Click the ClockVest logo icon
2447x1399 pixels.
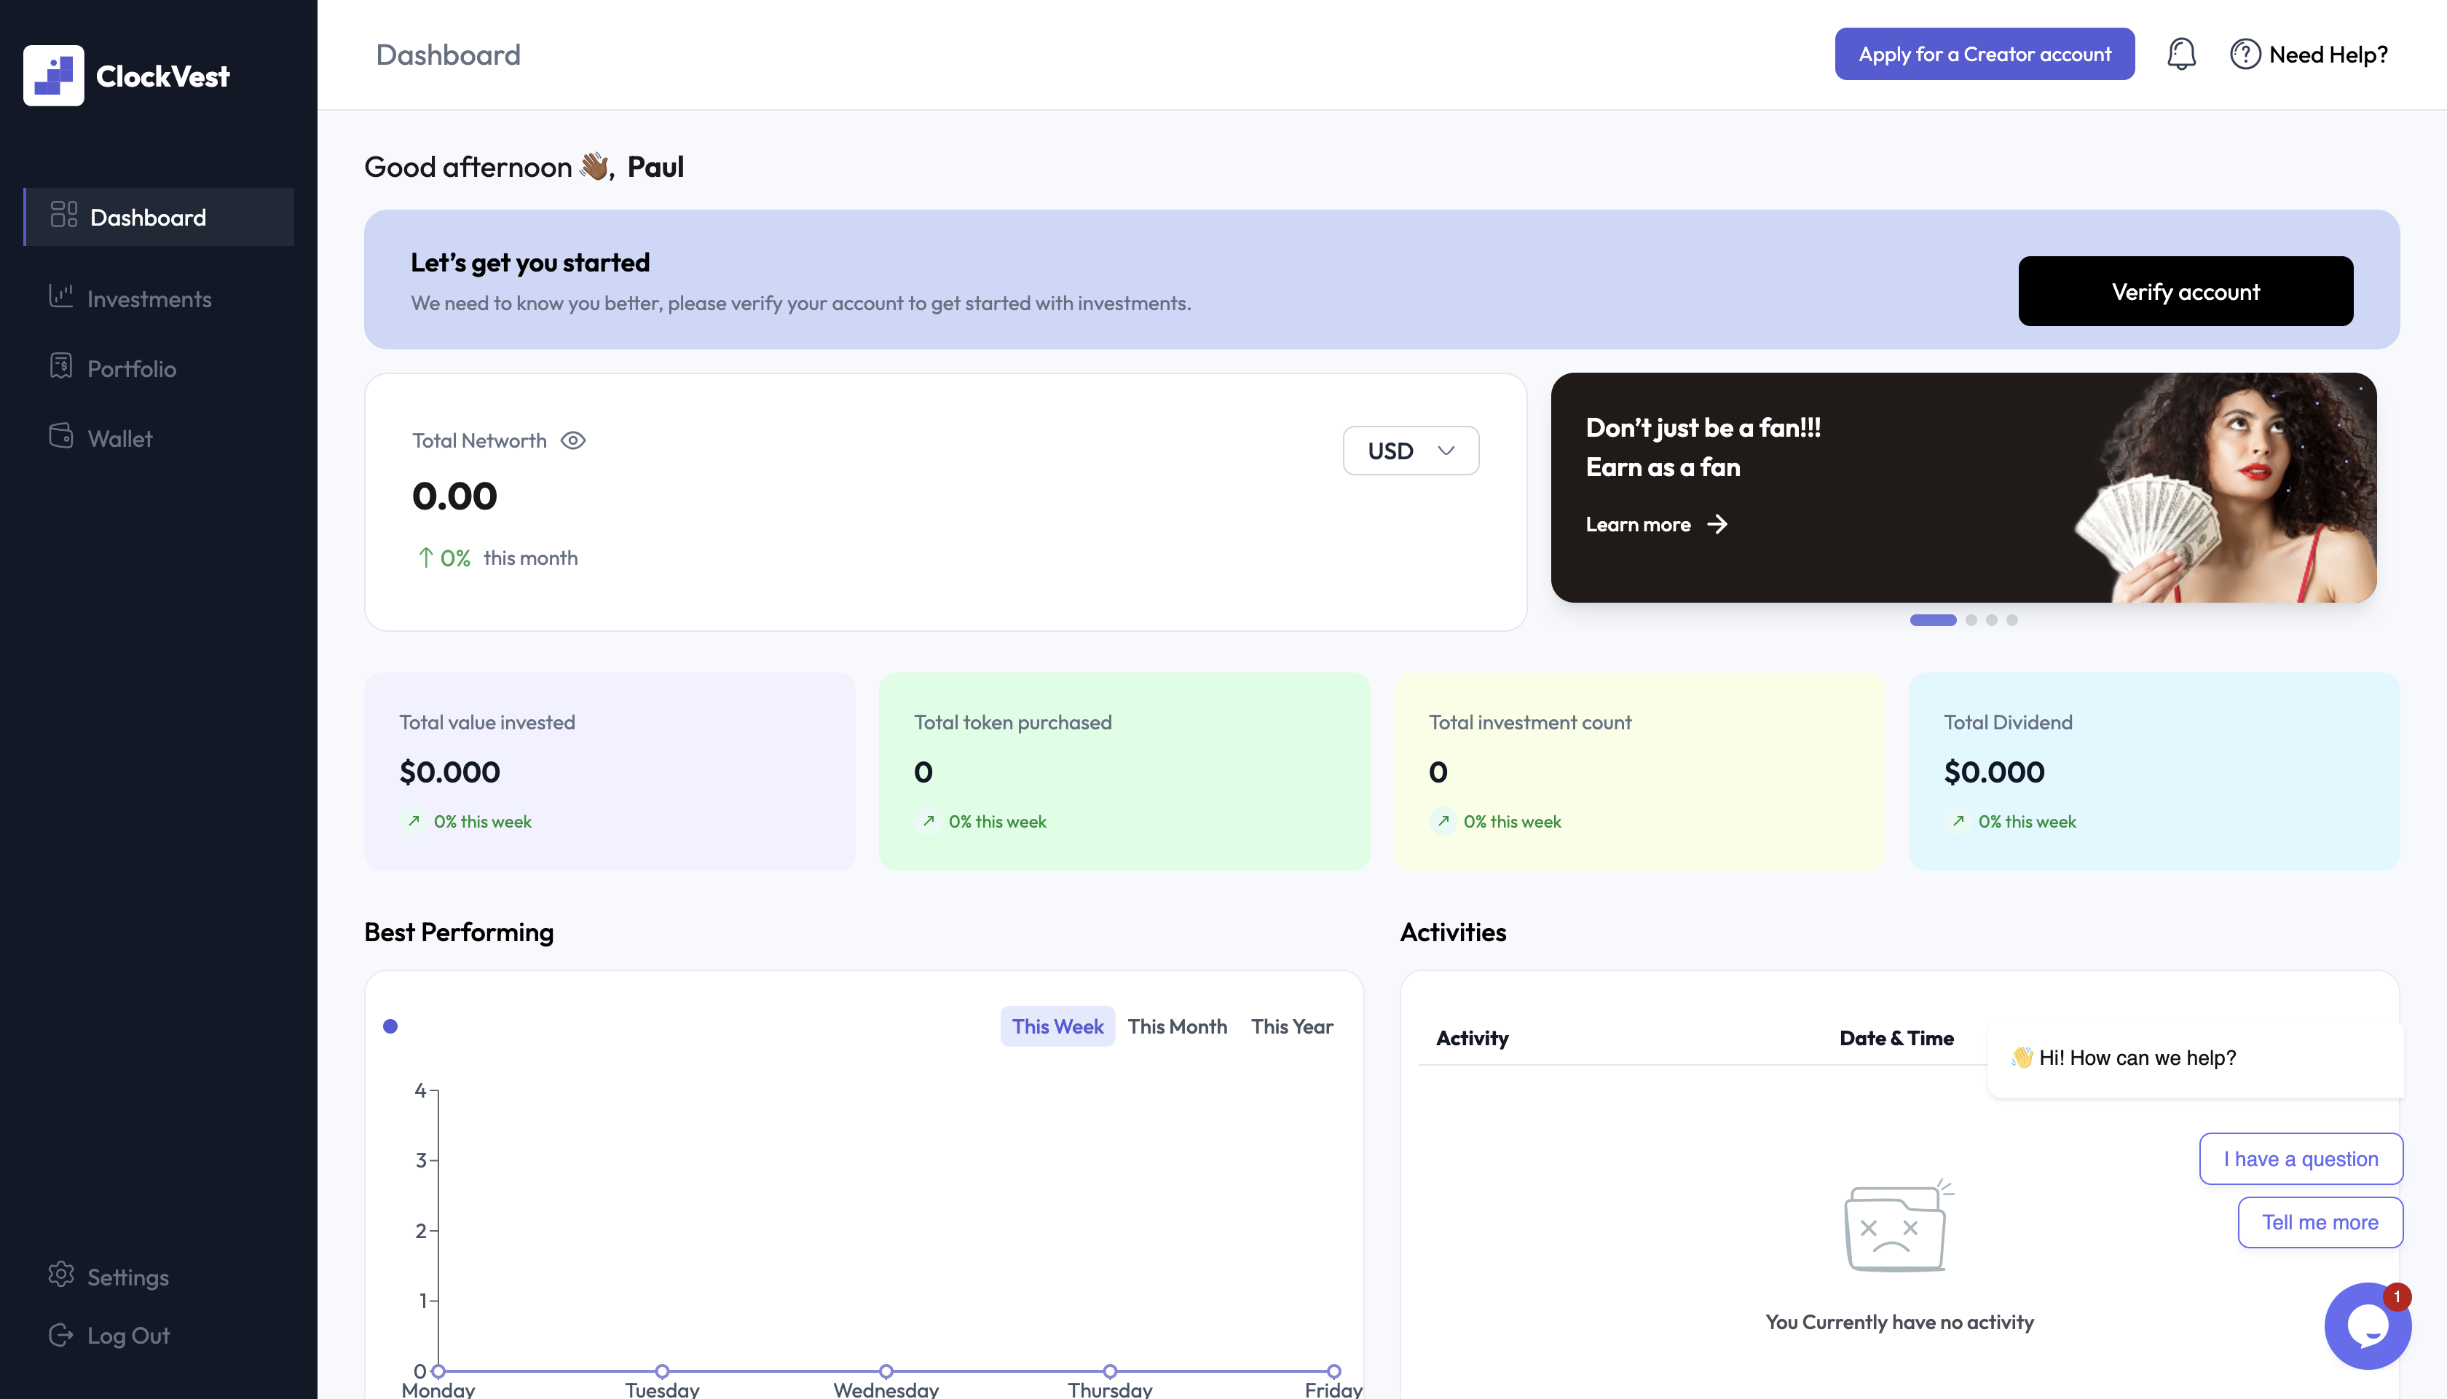(54, 75)
